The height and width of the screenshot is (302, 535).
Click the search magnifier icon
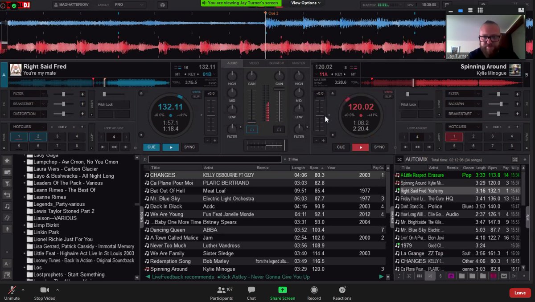(x=145, y=159)
